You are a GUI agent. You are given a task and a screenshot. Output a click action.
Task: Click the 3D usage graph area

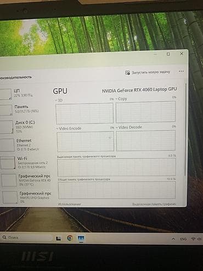point(84,113)
